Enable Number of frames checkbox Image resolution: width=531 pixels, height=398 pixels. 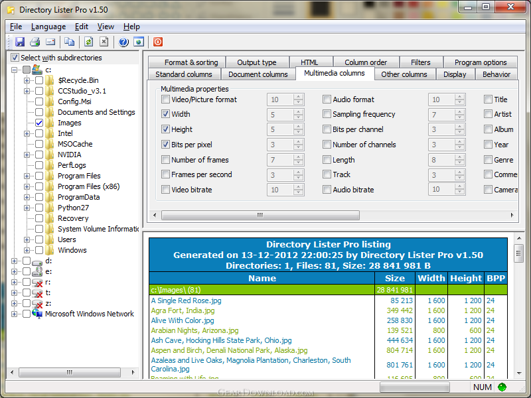(x=165, y=160)
